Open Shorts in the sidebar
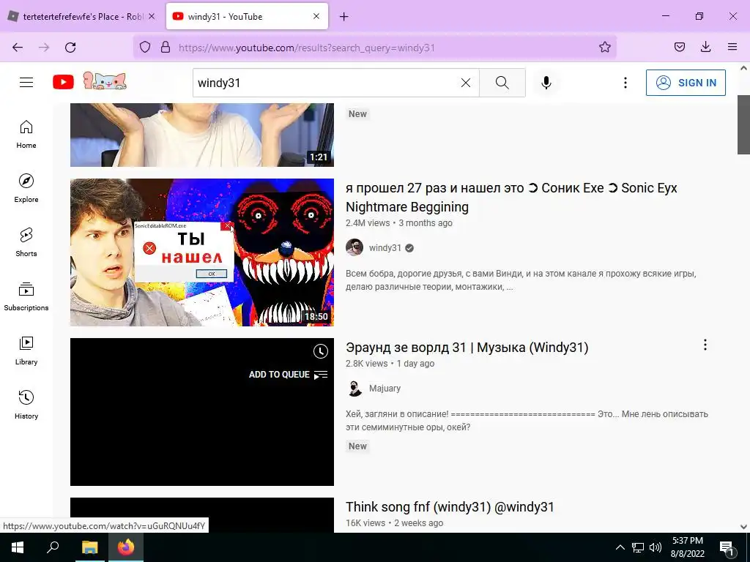750x562 pixels. tap(26, 242)
